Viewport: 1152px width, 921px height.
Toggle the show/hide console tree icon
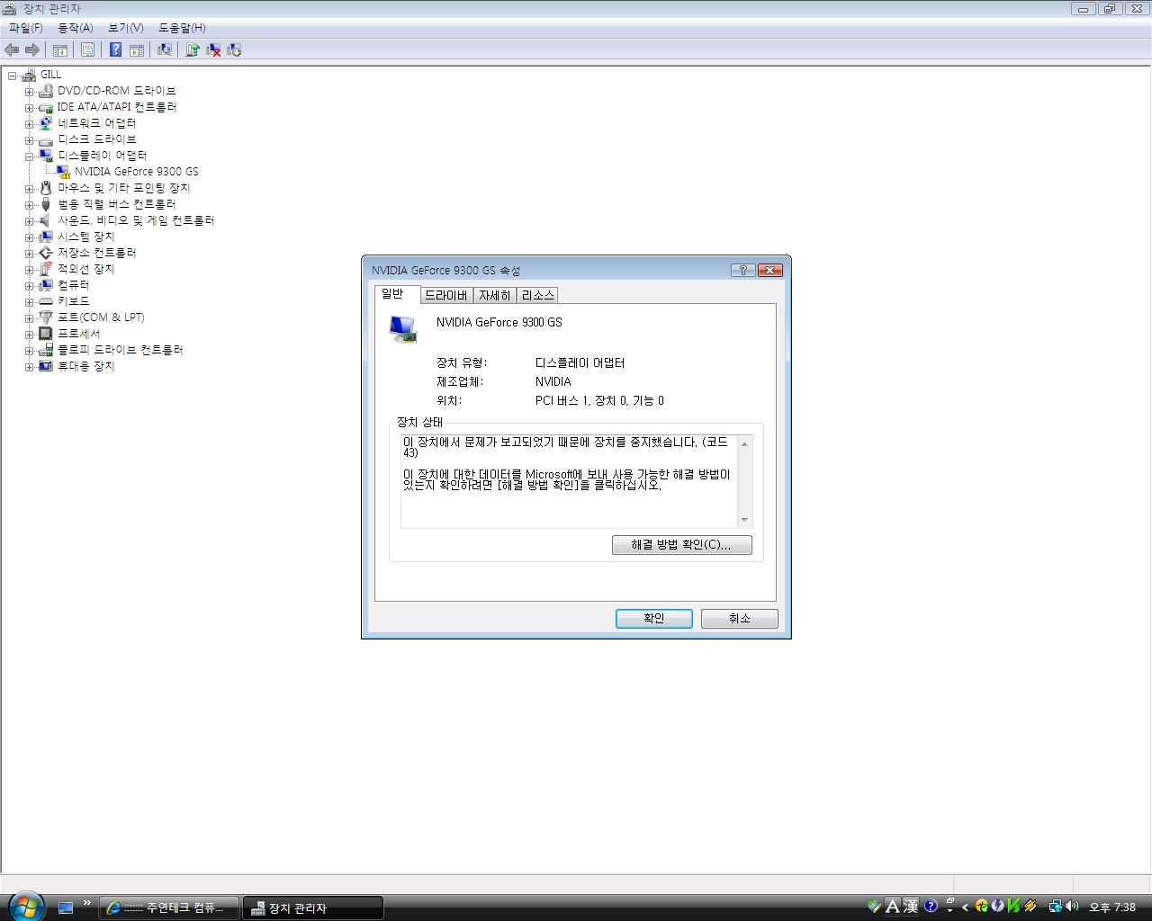(x=60, y=50)
